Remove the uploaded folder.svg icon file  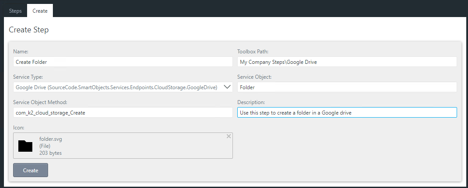(229, 136)
